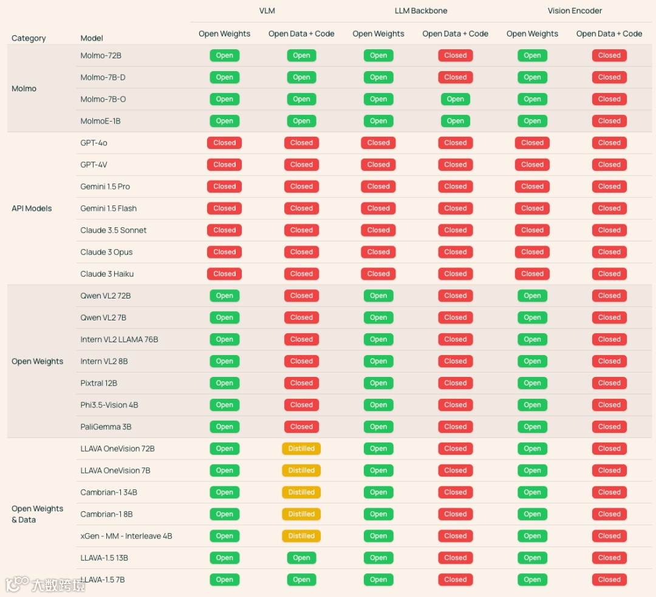The width and height of the screenshot is (656, 597).
Task: Click Open Weights header under VLM
Action: [224, 33]
